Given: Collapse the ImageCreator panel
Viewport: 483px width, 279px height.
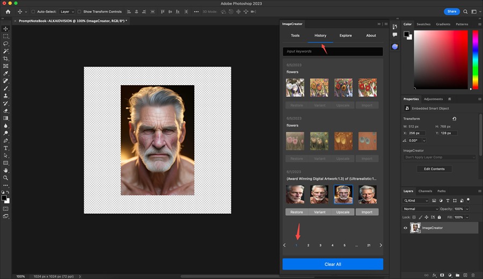Looking at the screenshot, I should (379, 24).
